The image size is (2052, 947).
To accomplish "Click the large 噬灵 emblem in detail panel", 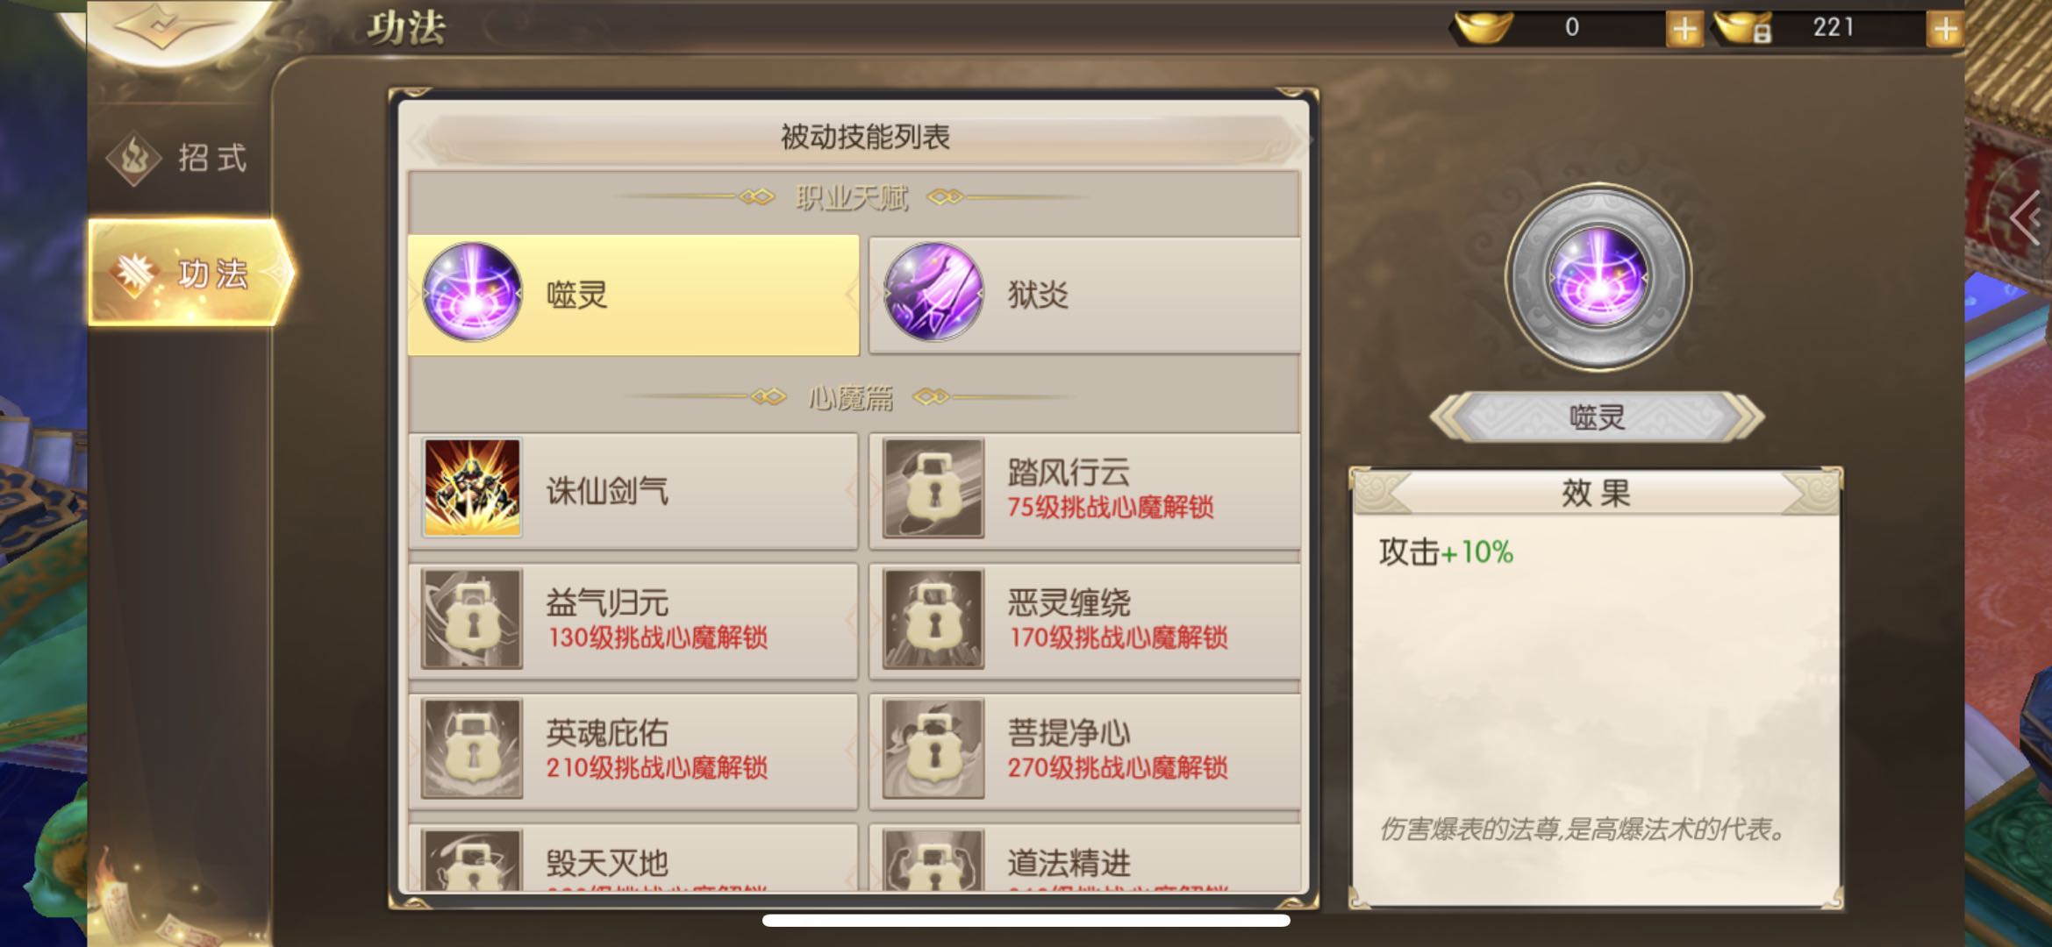I will [x=1598, y=277].
